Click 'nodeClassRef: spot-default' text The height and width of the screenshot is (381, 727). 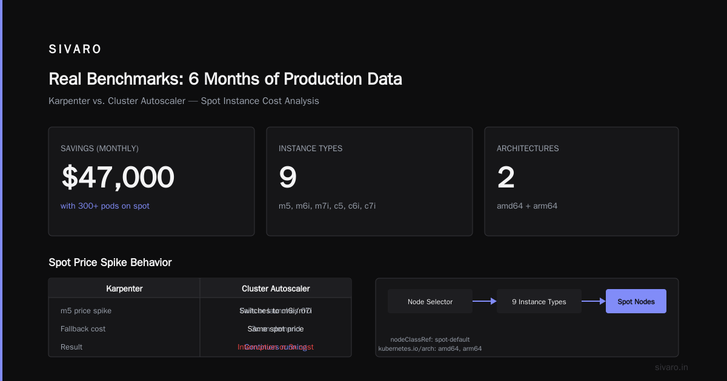(430, 339)
